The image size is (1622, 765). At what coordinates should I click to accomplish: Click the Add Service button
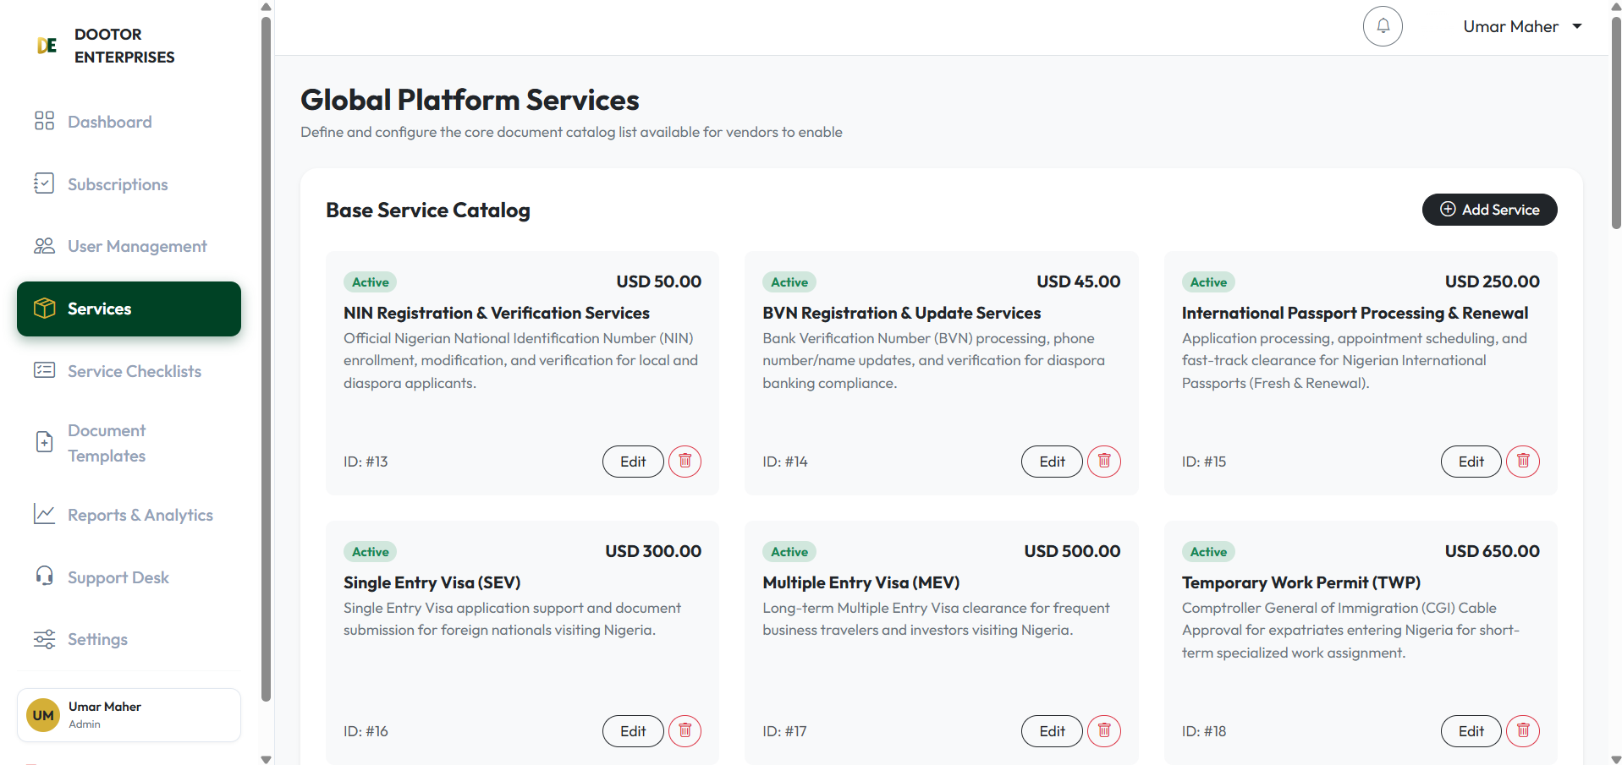(x=1489, y=210)
